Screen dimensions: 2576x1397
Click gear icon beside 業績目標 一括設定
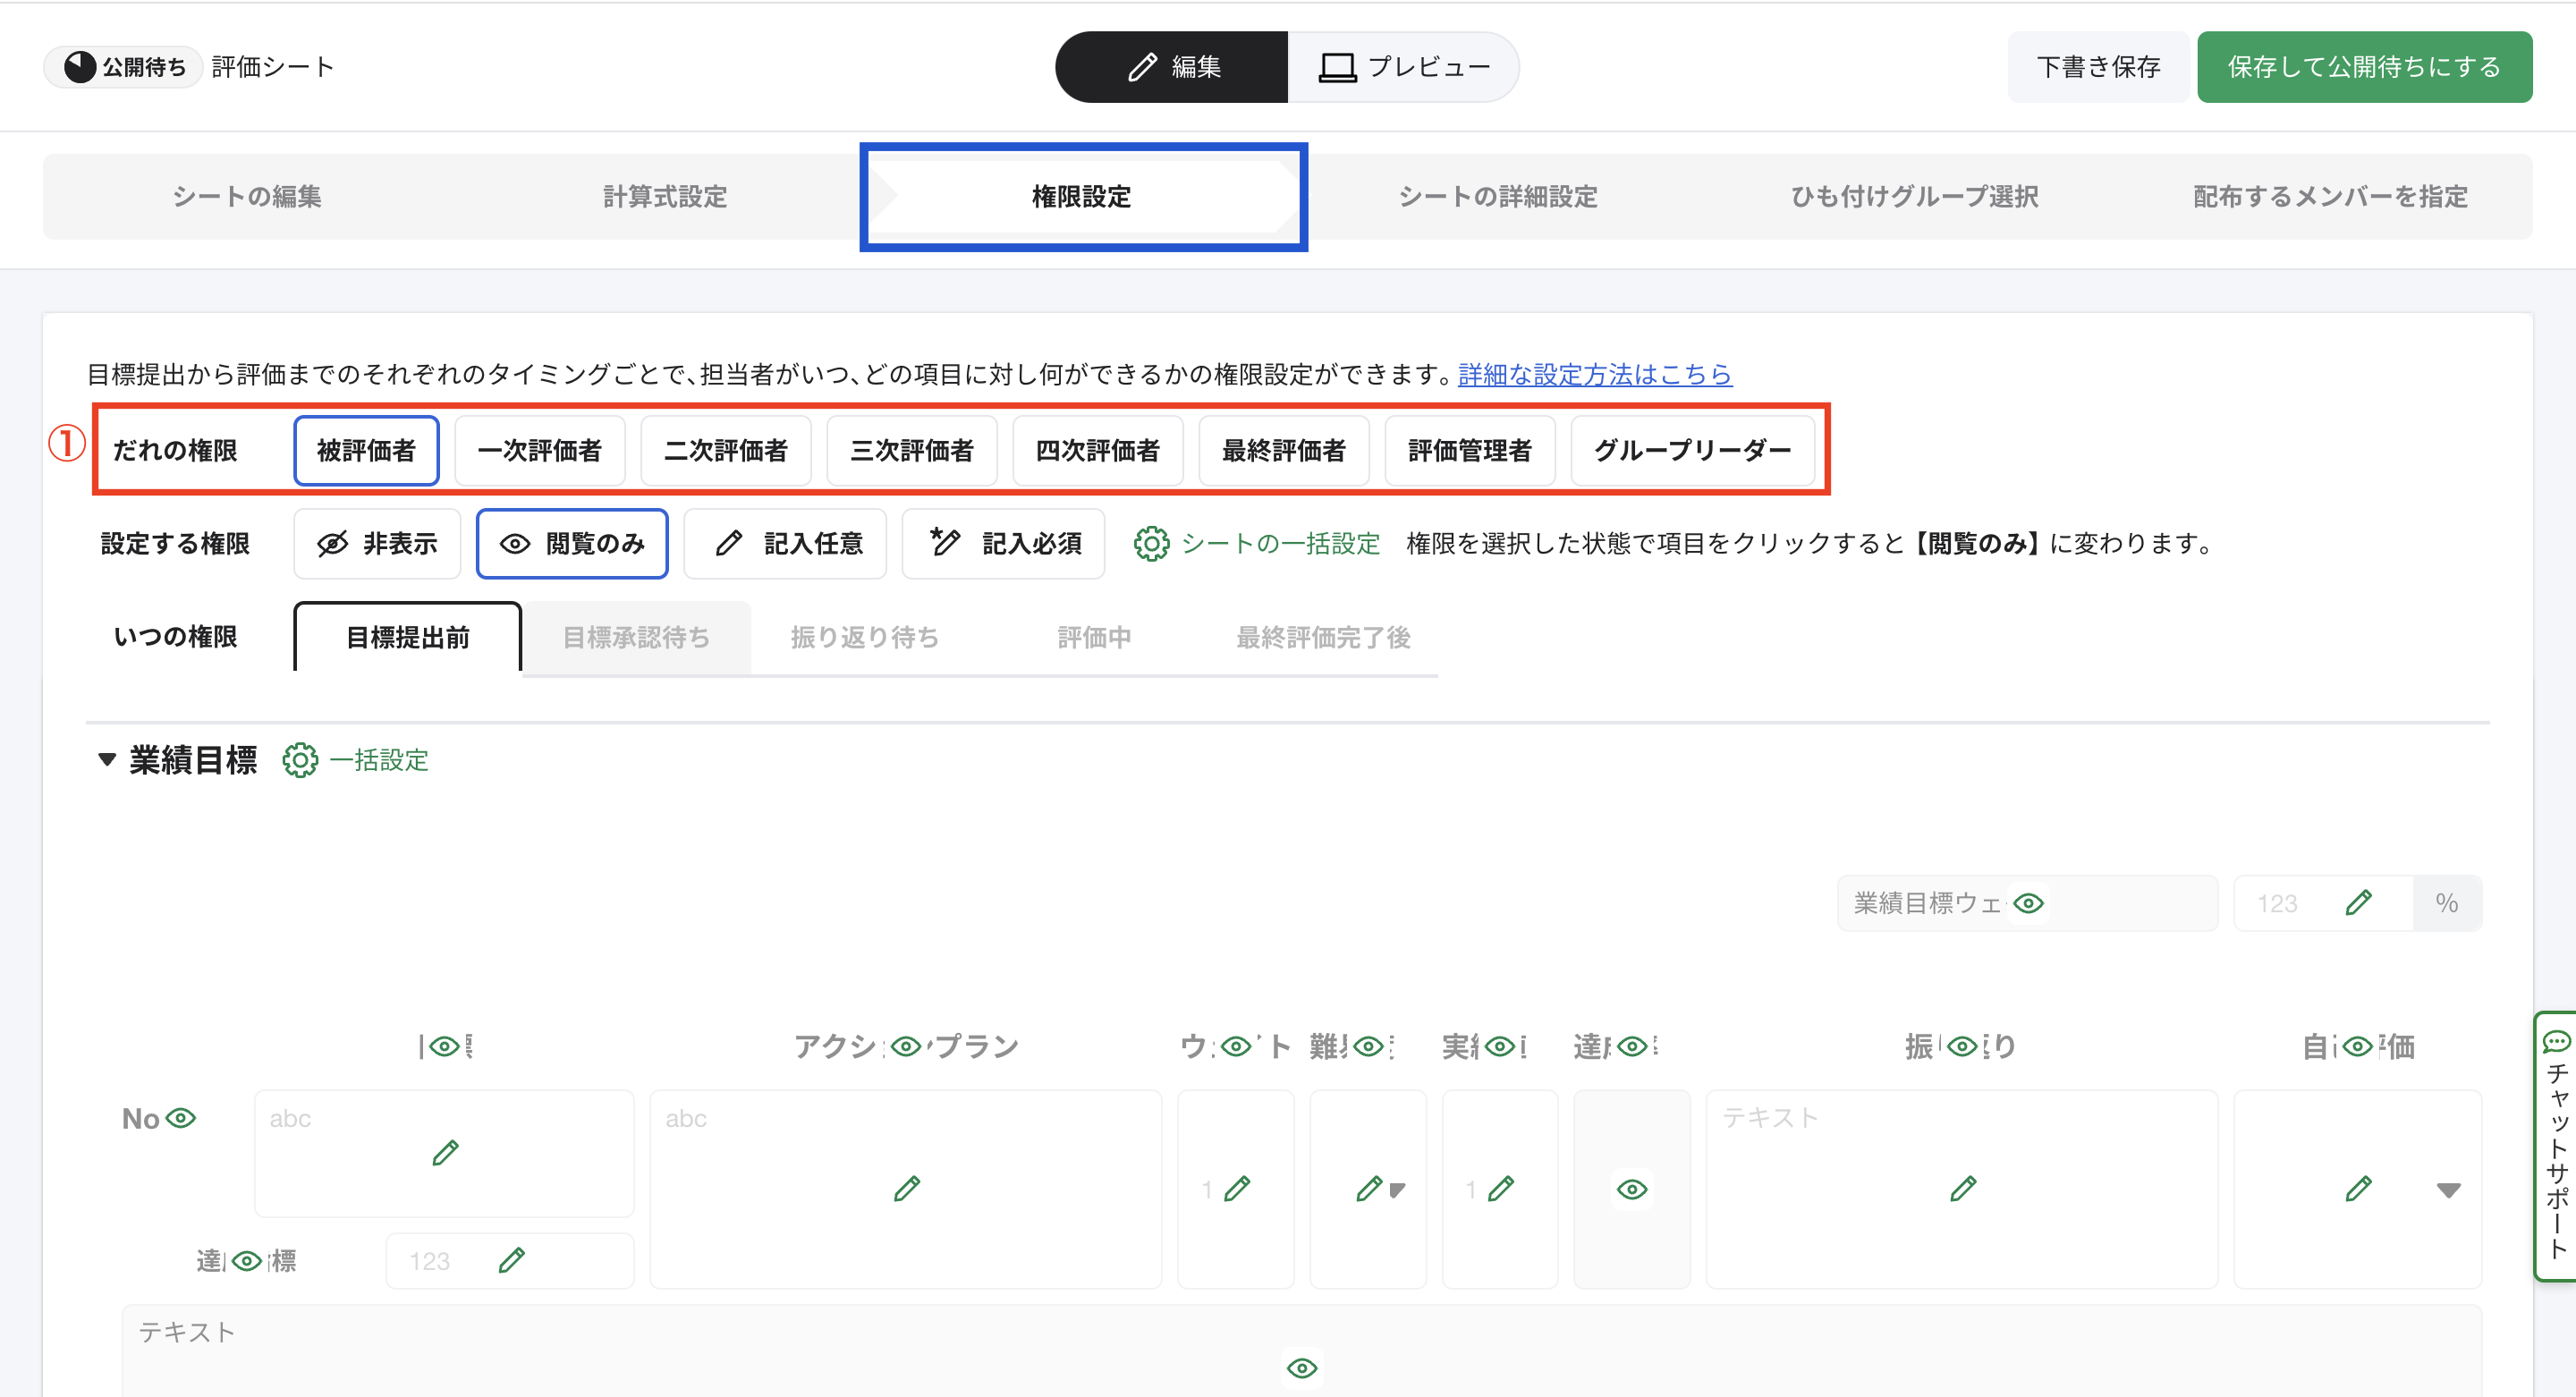click(x=300, y=760)
